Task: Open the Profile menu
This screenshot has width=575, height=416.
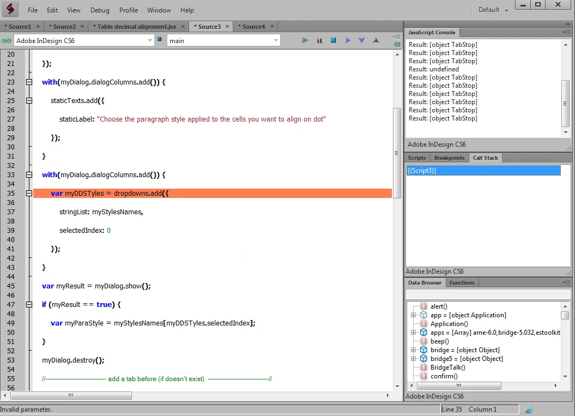Action: (x=128, y=10)
